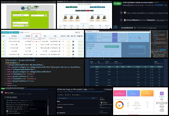169x116 pixels.
Task: Click the blue circle icon under Tasks and Timelogs
Action: click(x=87, y=48)
